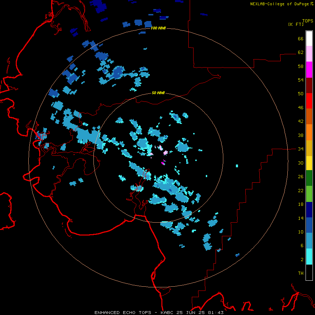Screen dimensions: 315x315
Task: Select the dark green legend swatch
Action: pos(309,178)
